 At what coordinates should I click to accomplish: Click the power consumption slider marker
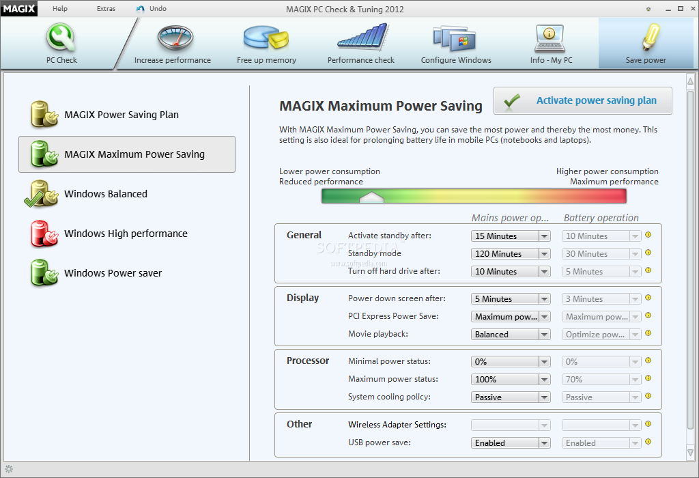[x=371, y=197]
